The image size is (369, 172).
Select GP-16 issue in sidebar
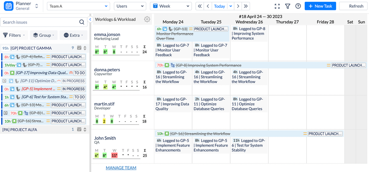click(x=44, y=121)
